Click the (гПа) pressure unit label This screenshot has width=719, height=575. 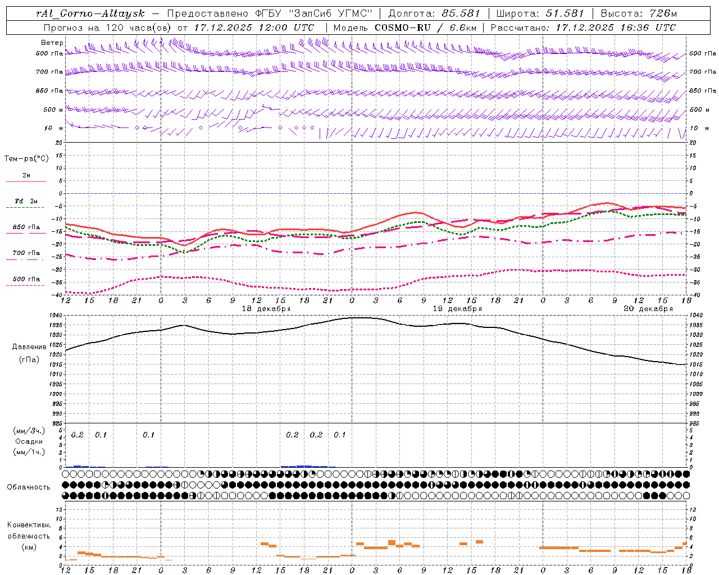29,360
